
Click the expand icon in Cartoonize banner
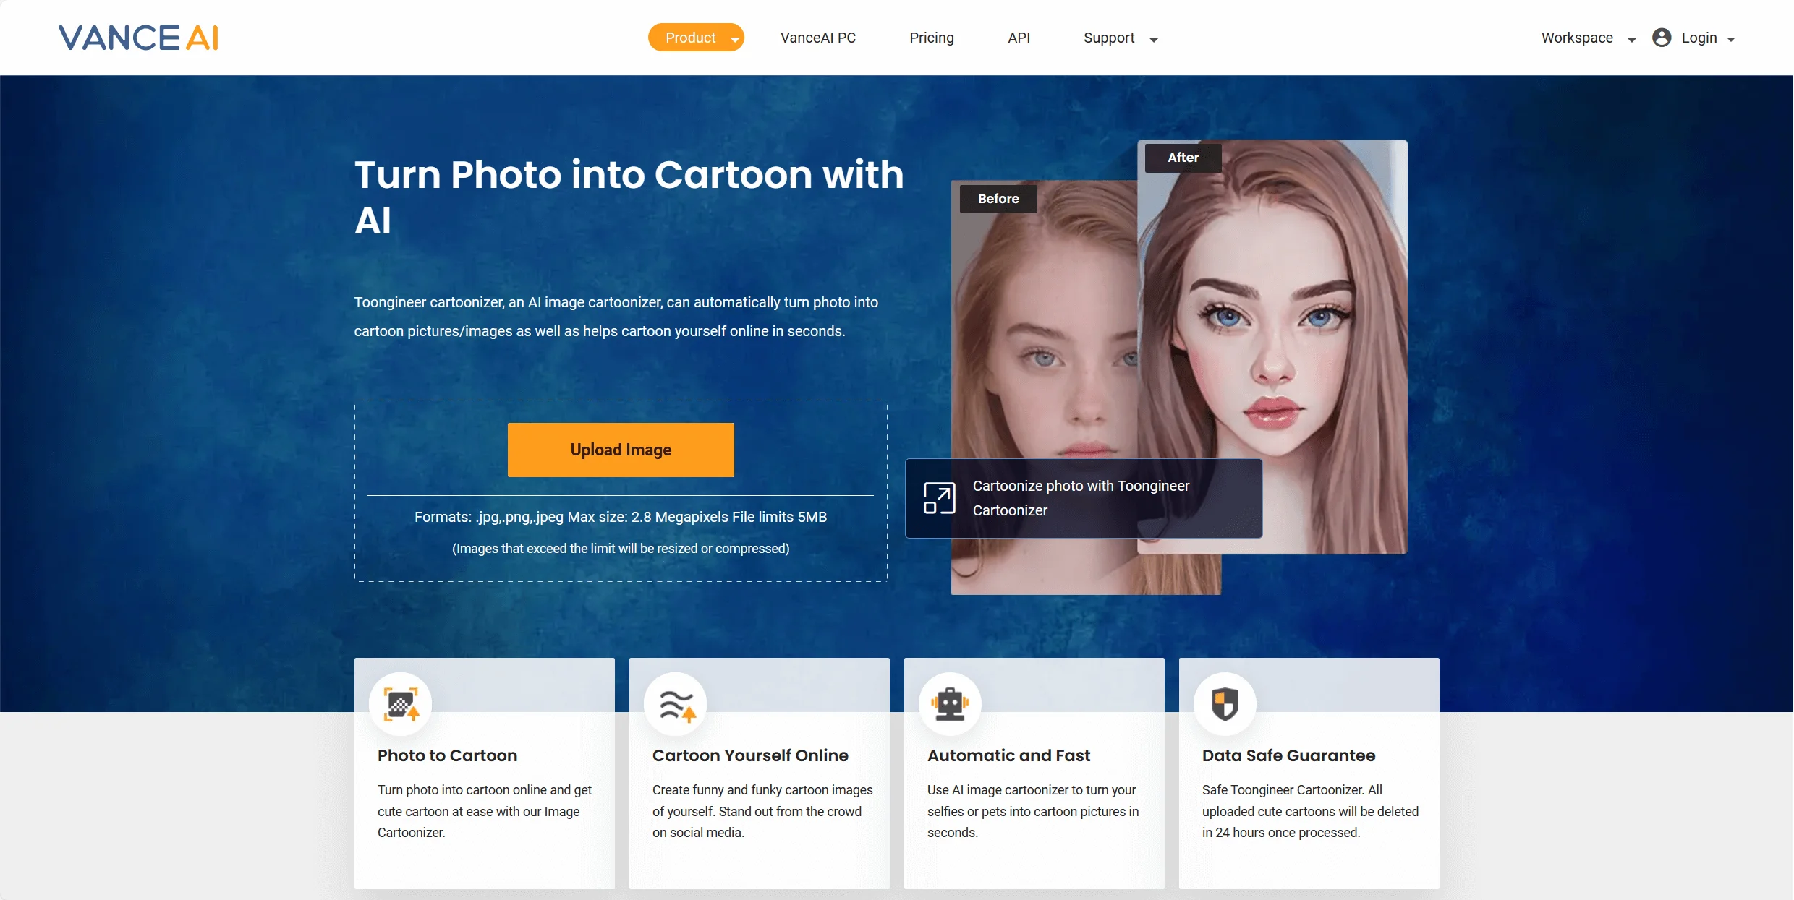(x=939, y=498)
